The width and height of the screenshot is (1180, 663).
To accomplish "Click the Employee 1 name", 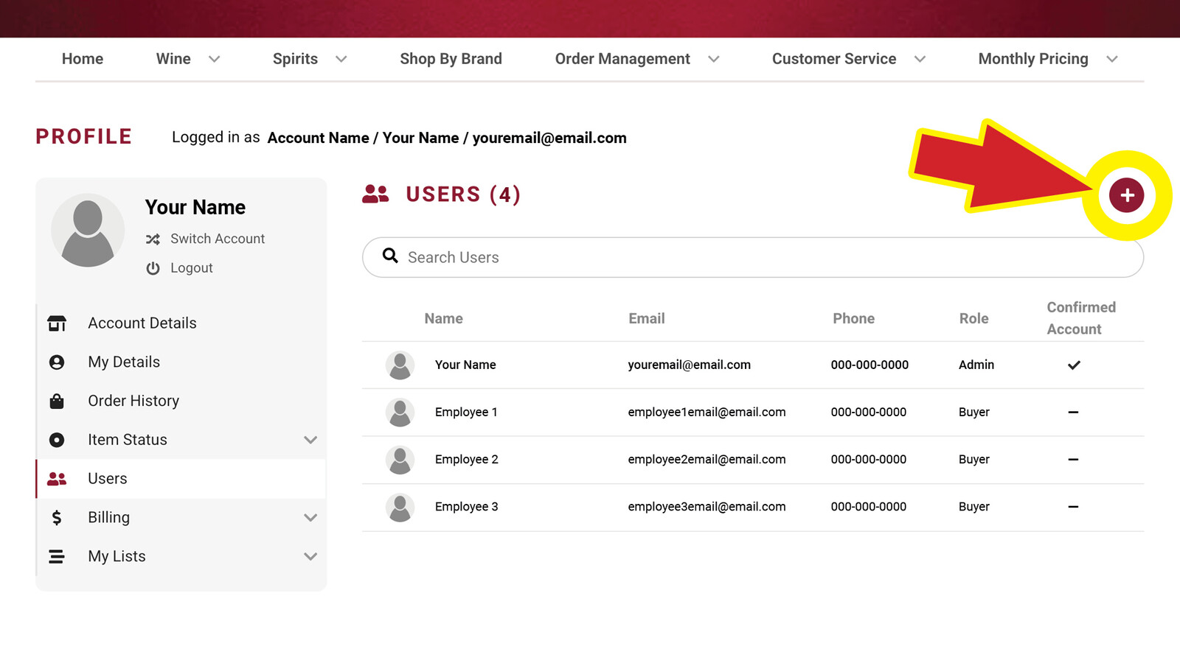I will [466, 412].
